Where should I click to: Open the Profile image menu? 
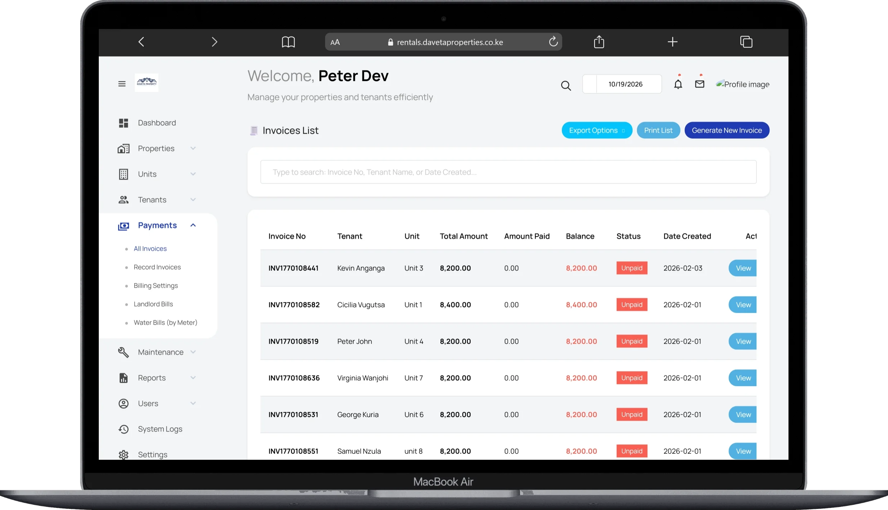coord(743,84)
